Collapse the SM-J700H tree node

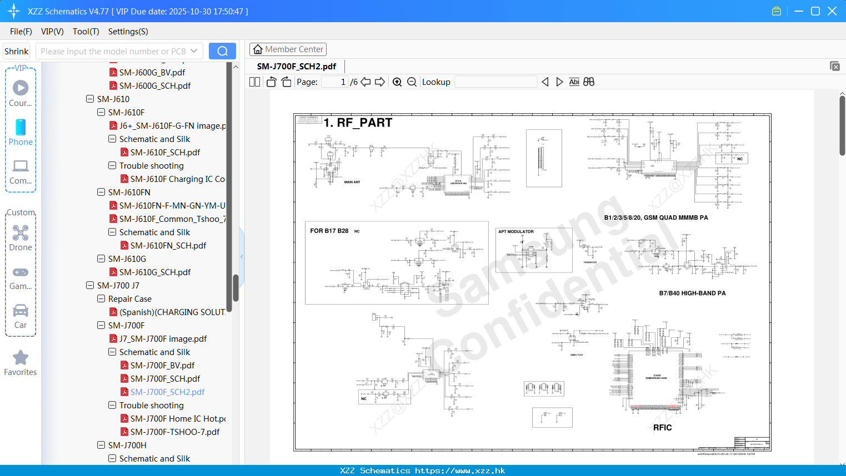click(x=101, y=445)
